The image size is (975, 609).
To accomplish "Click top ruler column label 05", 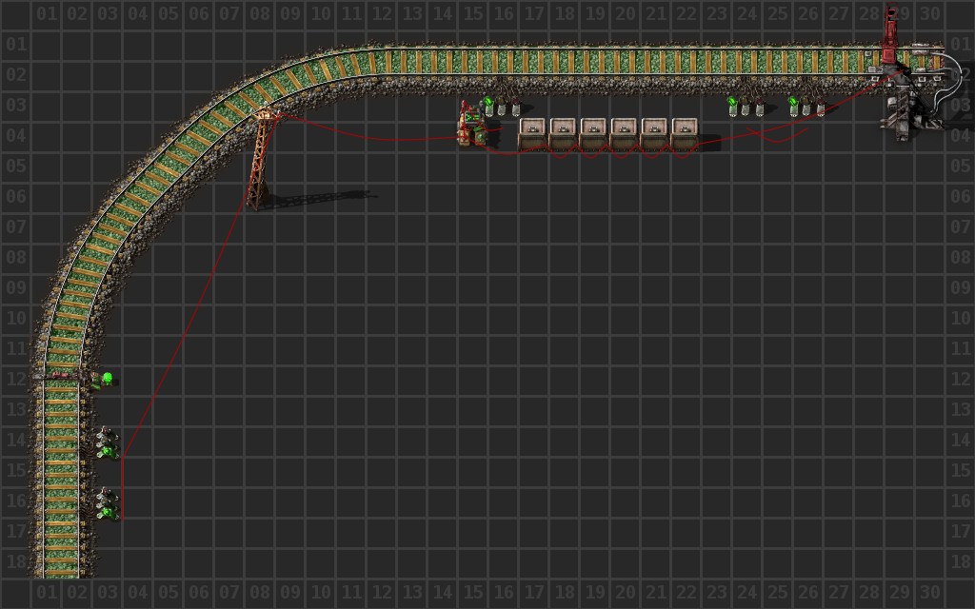I will [x=168, y=13].
